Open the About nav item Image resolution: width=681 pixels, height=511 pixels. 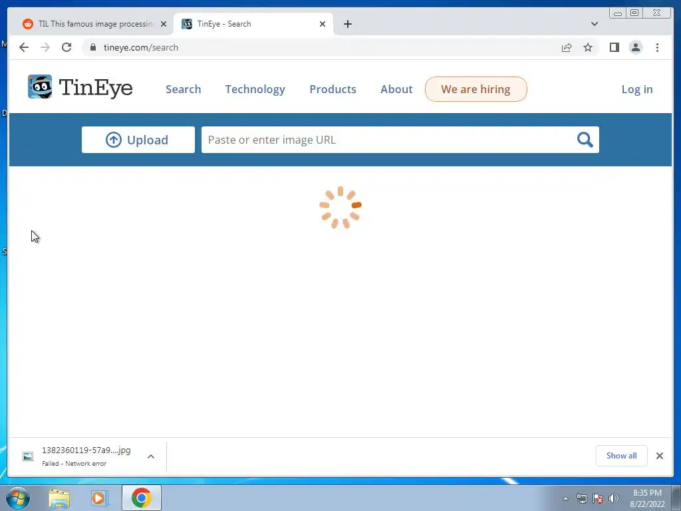click(396, 89)
